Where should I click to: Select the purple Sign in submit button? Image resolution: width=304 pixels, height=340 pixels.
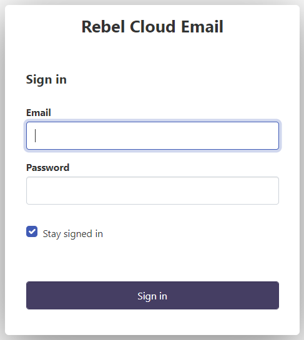coord(152,295)
